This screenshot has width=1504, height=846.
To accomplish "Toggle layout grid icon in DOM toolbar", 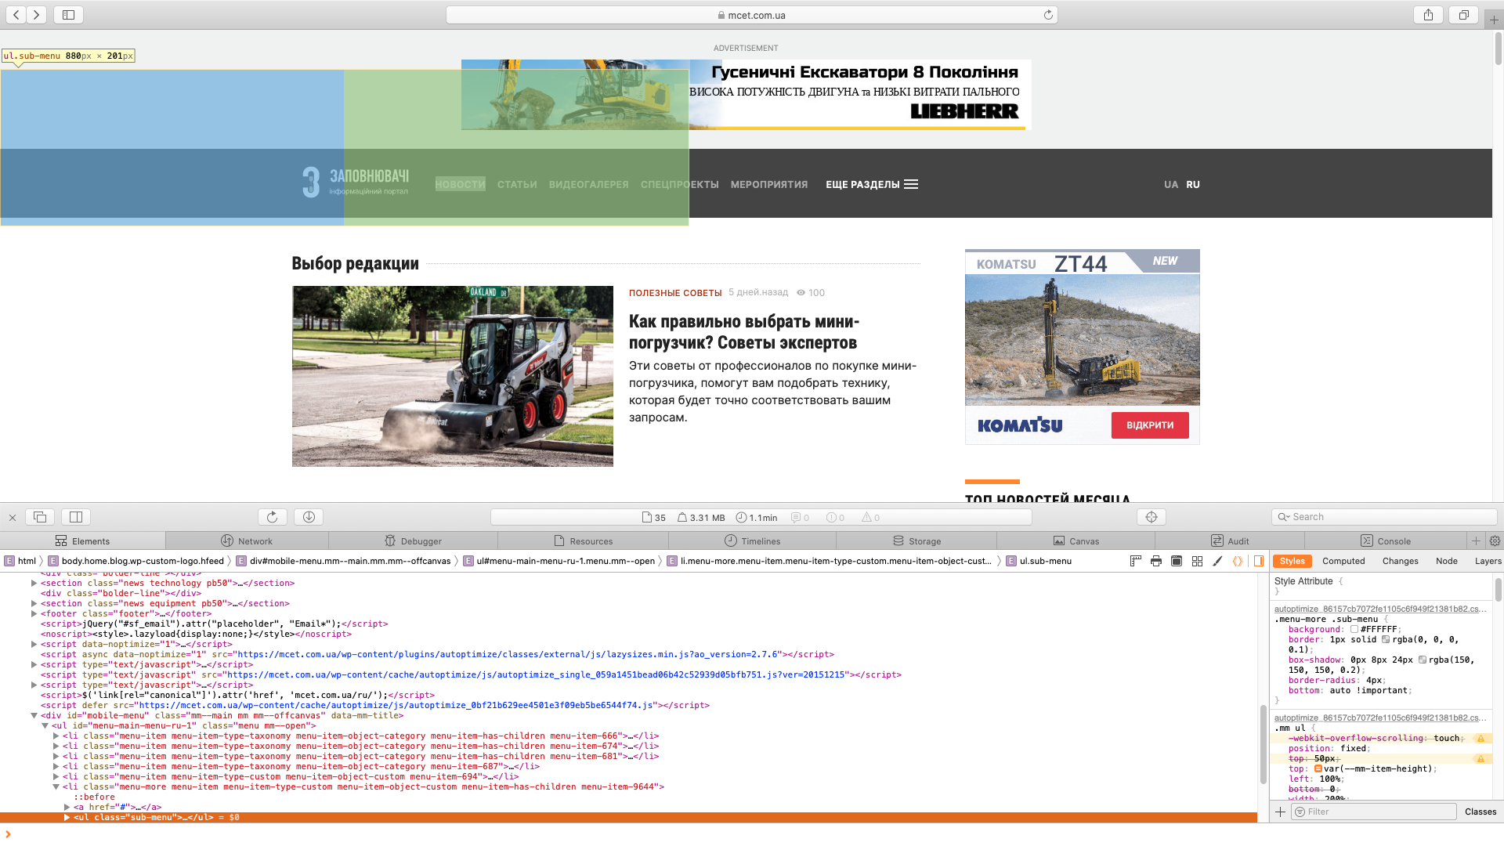I will tap(1197, 561).
